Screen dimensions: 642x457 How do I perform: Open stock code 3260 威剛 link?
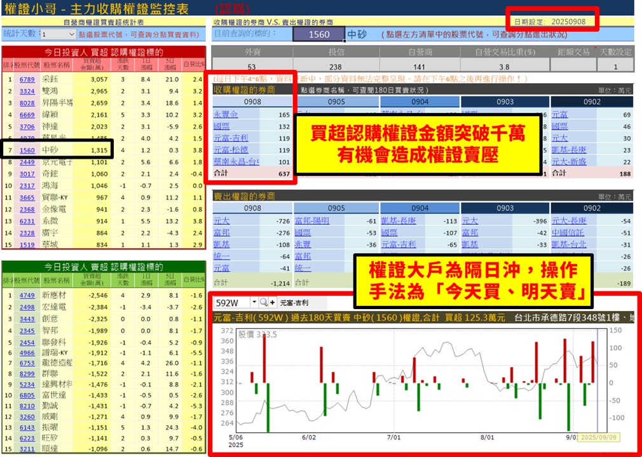tap(27, 417)
